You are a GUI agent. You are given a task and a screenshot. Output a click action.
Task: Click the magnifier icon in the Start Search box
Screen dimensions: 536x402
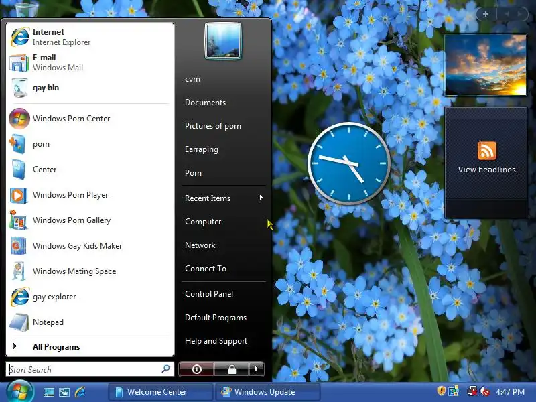[x=165, y=369]
